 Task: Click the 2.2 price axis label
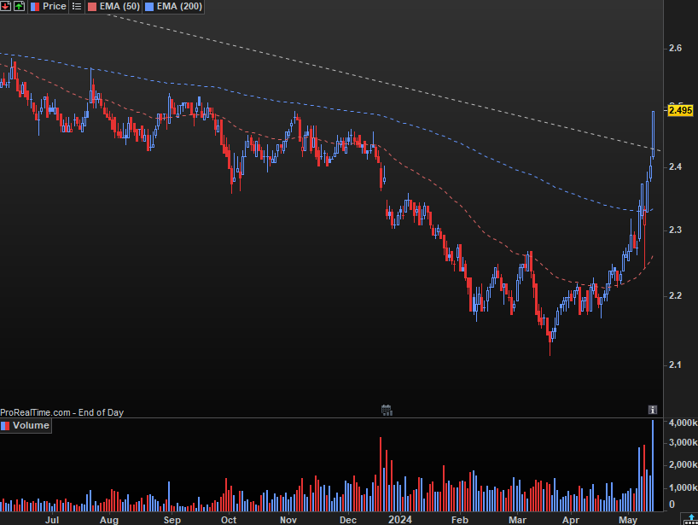pos(675,295)
